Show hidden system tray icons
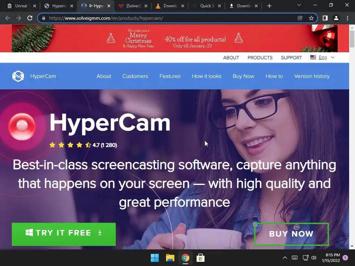Screen dimensions: 355x266 coord(285,258)
